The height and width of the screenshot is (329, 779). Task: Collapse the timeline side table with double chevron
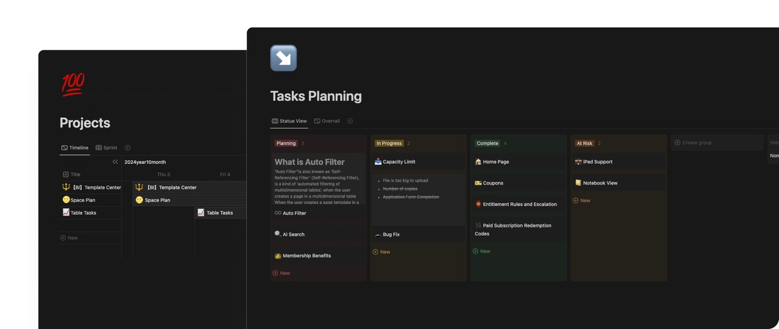pos(115,162)
